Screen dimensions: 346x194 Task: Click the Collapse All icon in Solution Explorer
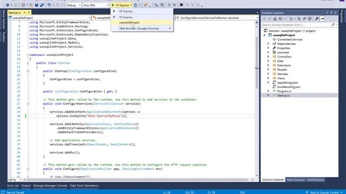(304, 19)
